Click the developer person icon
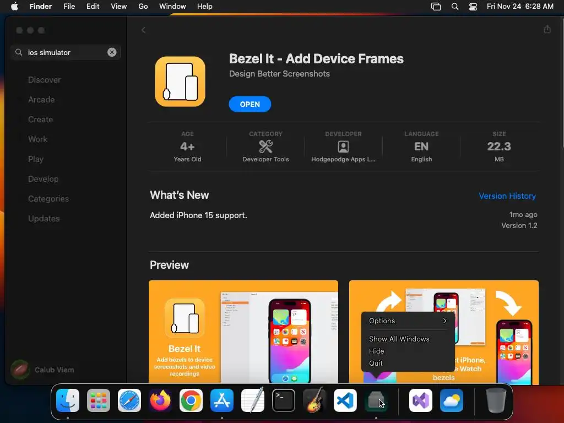The height and width of the screenshot is (423, 564). 344,147
